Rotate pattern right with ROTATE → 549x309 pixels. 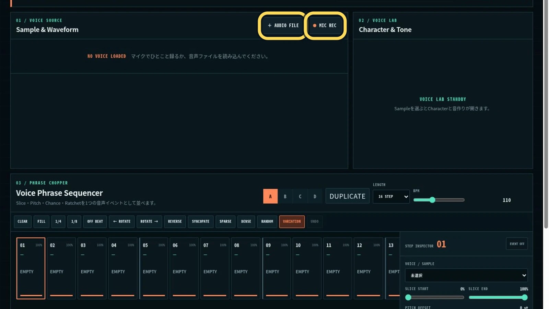point(149,221)
